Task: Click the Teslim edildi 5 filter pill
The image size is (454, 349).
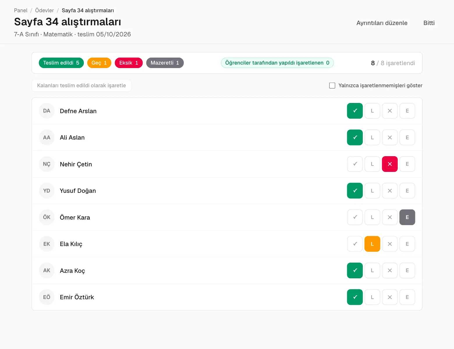Action: pos(61,63)
